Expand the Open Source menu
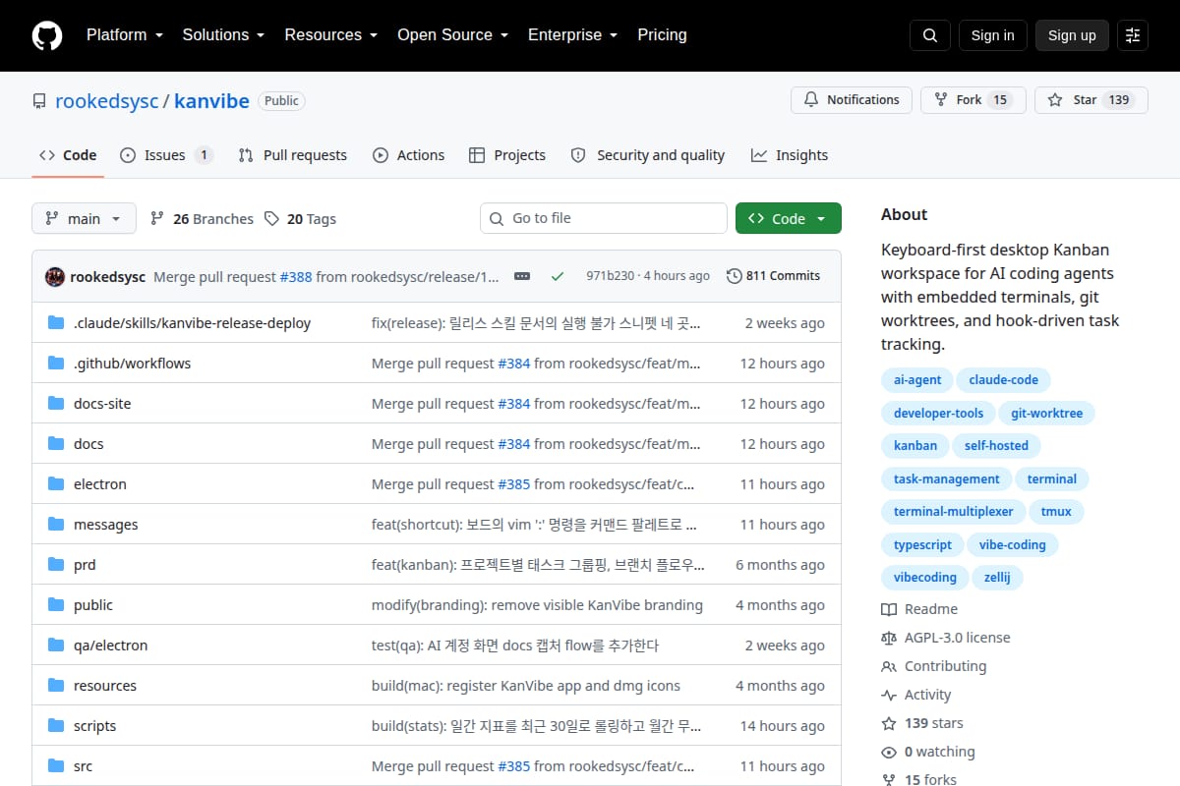This screenshot has width=1180, height=786. click(x=452, y=35)
